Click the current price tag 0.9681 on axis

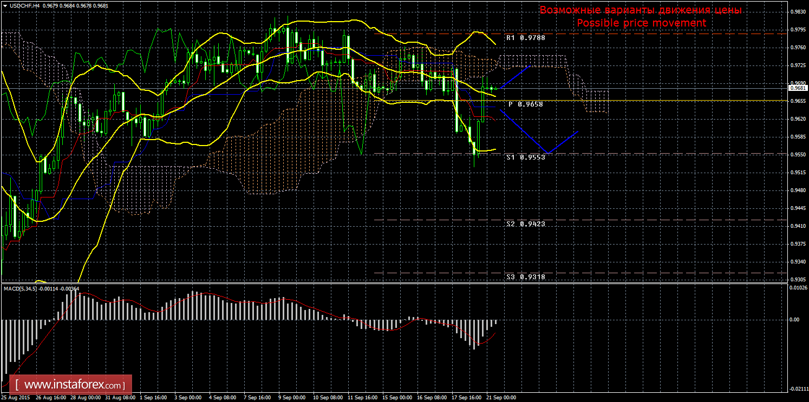pyautogui.click(x=798, y=88)
